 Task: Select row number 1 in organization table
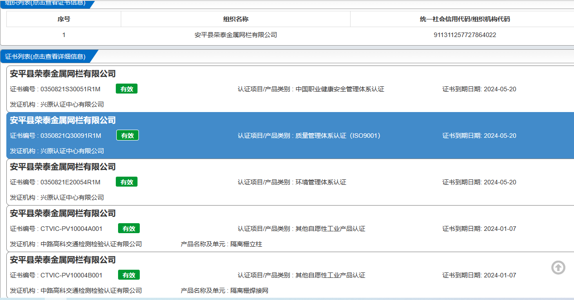coord(64,35)
